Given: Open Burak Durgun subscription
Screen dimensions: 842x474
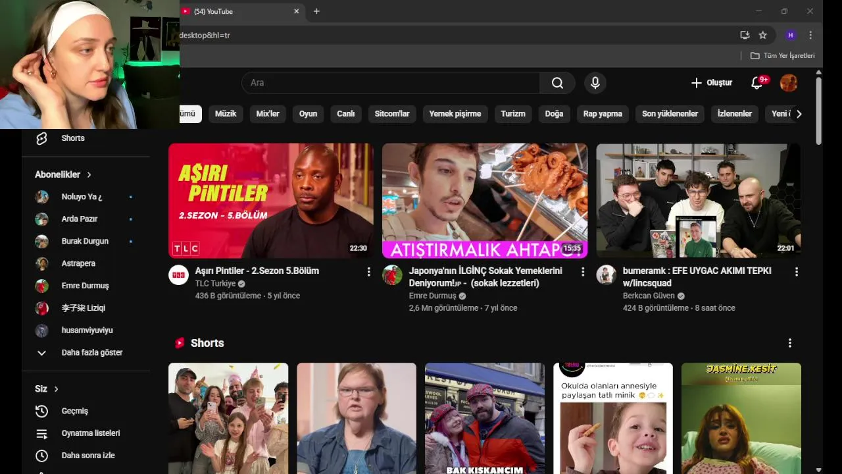Looking at the screenshot, I should [86, 242].
